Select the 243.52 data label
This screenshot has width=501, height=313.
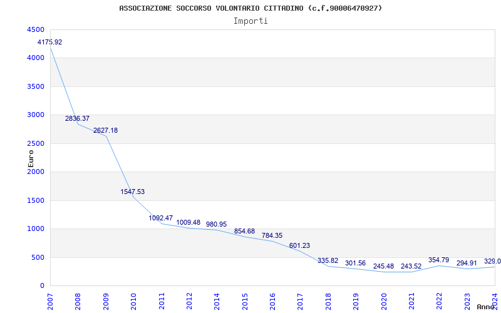[x=411, y=267]
